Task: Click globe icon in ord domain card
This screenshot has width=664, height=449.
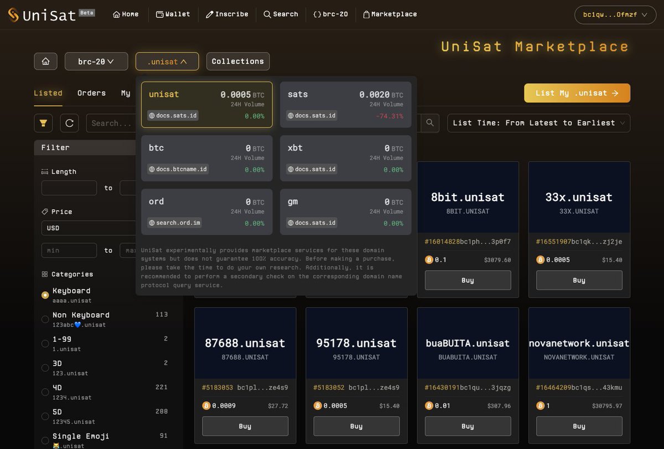Action: [x=152, y=223]
